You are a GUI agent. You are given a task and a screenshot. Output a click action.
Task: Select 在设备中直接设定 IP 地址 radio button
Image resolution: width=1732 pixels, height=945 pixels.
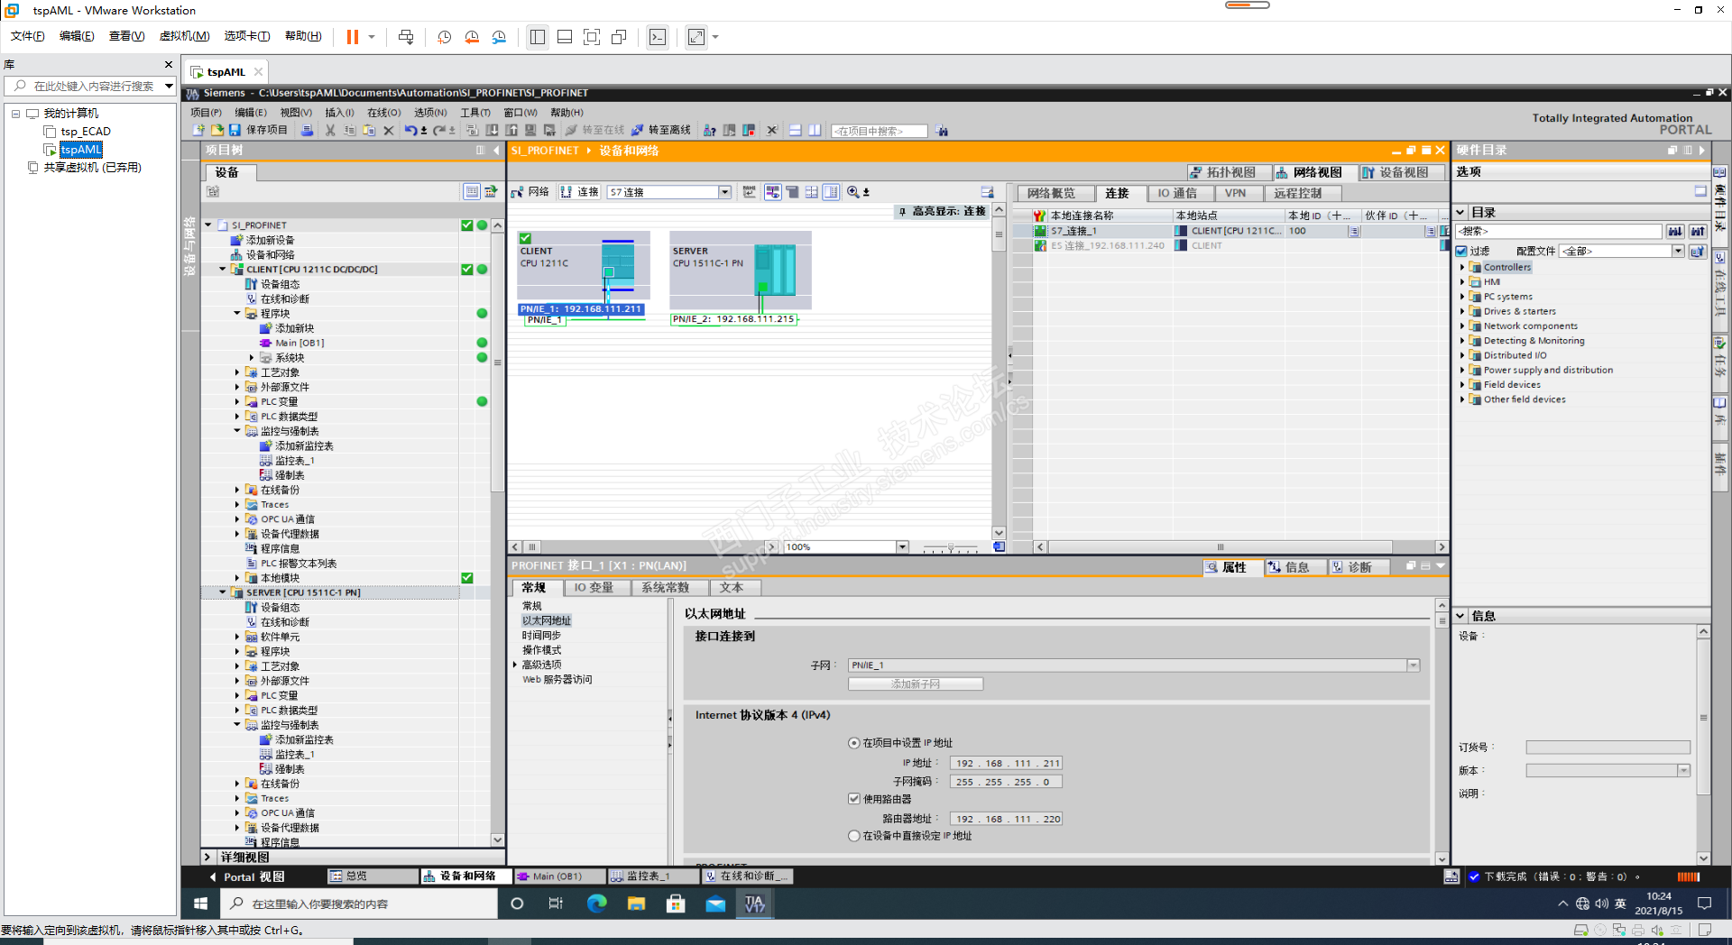pos(854,836)
